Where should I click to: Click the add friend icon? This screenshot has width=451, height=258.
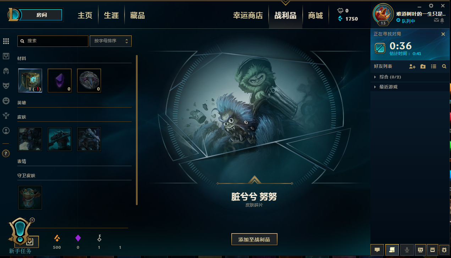(x=412, y=66)
